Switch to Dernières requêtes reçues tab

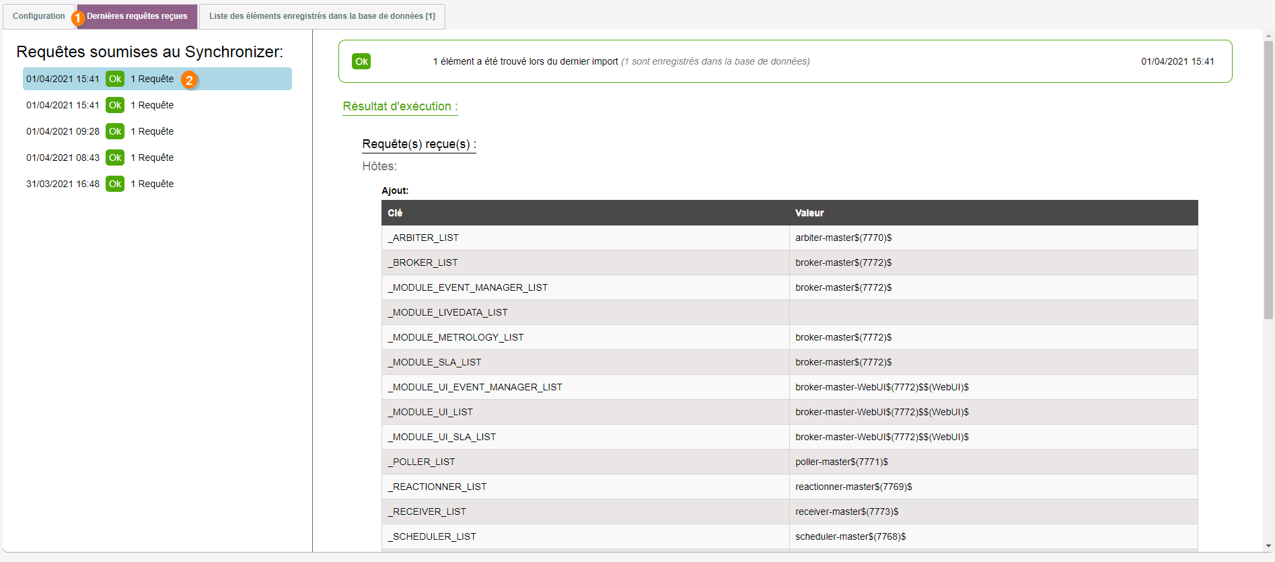[137, 16]
